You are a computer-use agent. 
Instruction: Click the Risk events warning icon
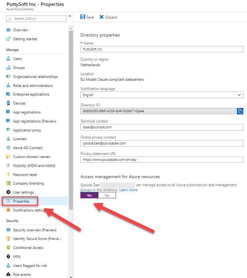tap(8, 274)
